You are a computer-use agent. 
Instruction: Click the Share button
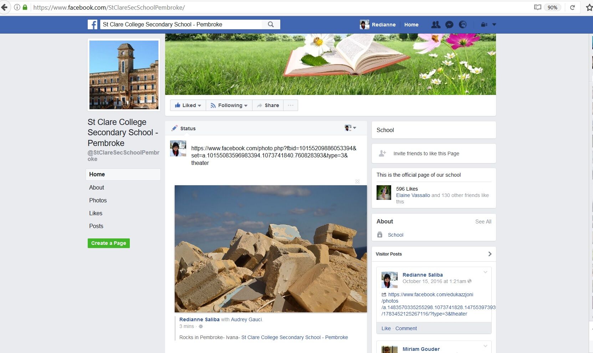coord(268,105)
